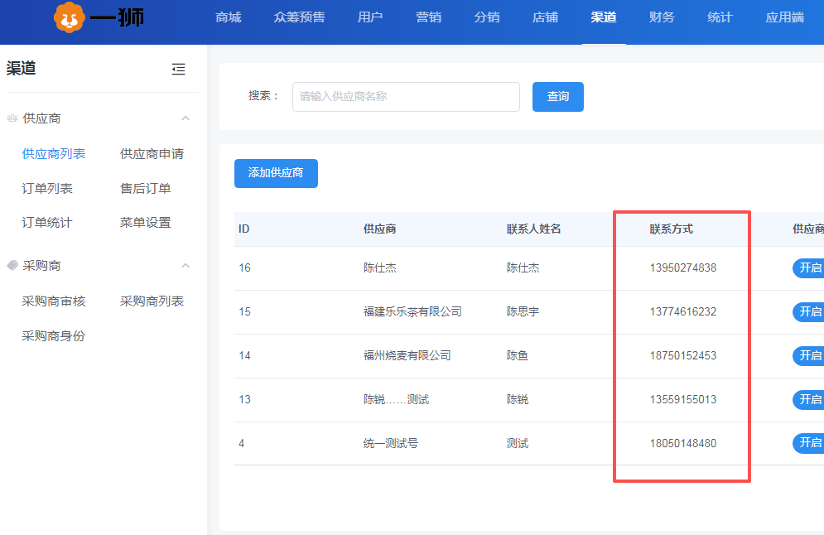Open 售后订单 in the sidebar
The width and height of the screenshot is (824, 535).
coord(145,189)
